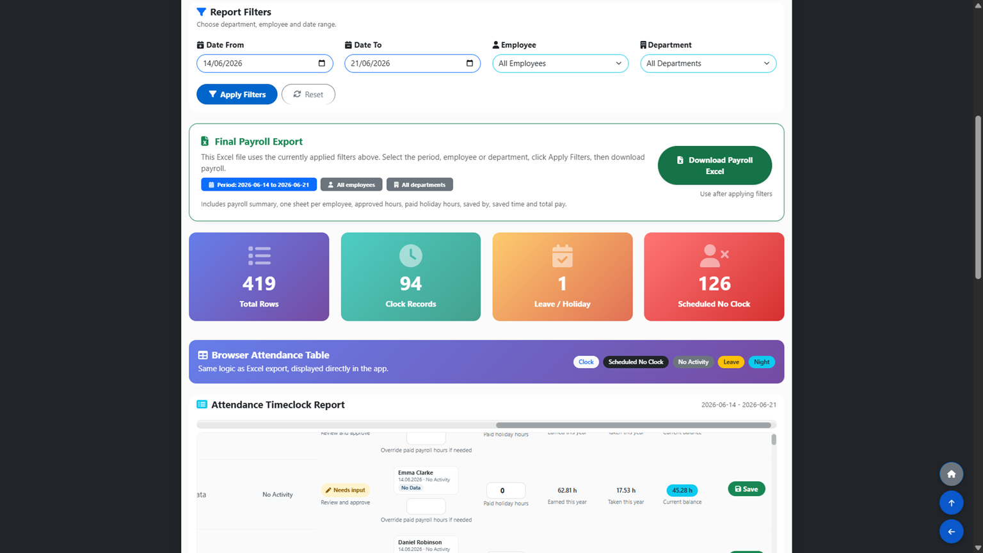Click the All employees badge
The image size is (983, 553).
coord(351,184)
